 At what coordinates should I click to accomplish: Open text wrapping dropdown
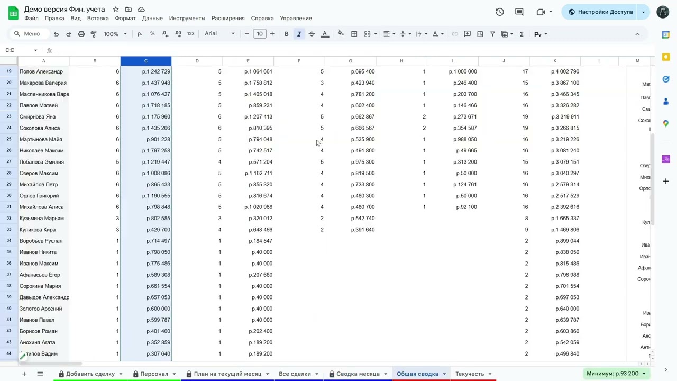(x=422, y=34)
